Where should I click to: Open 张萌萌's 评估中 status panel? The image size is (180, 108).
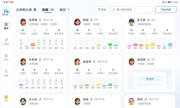coord(150,79)
